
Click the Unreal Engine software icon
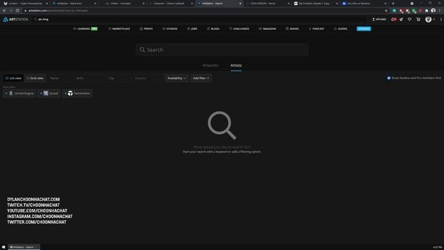[11, 93]
